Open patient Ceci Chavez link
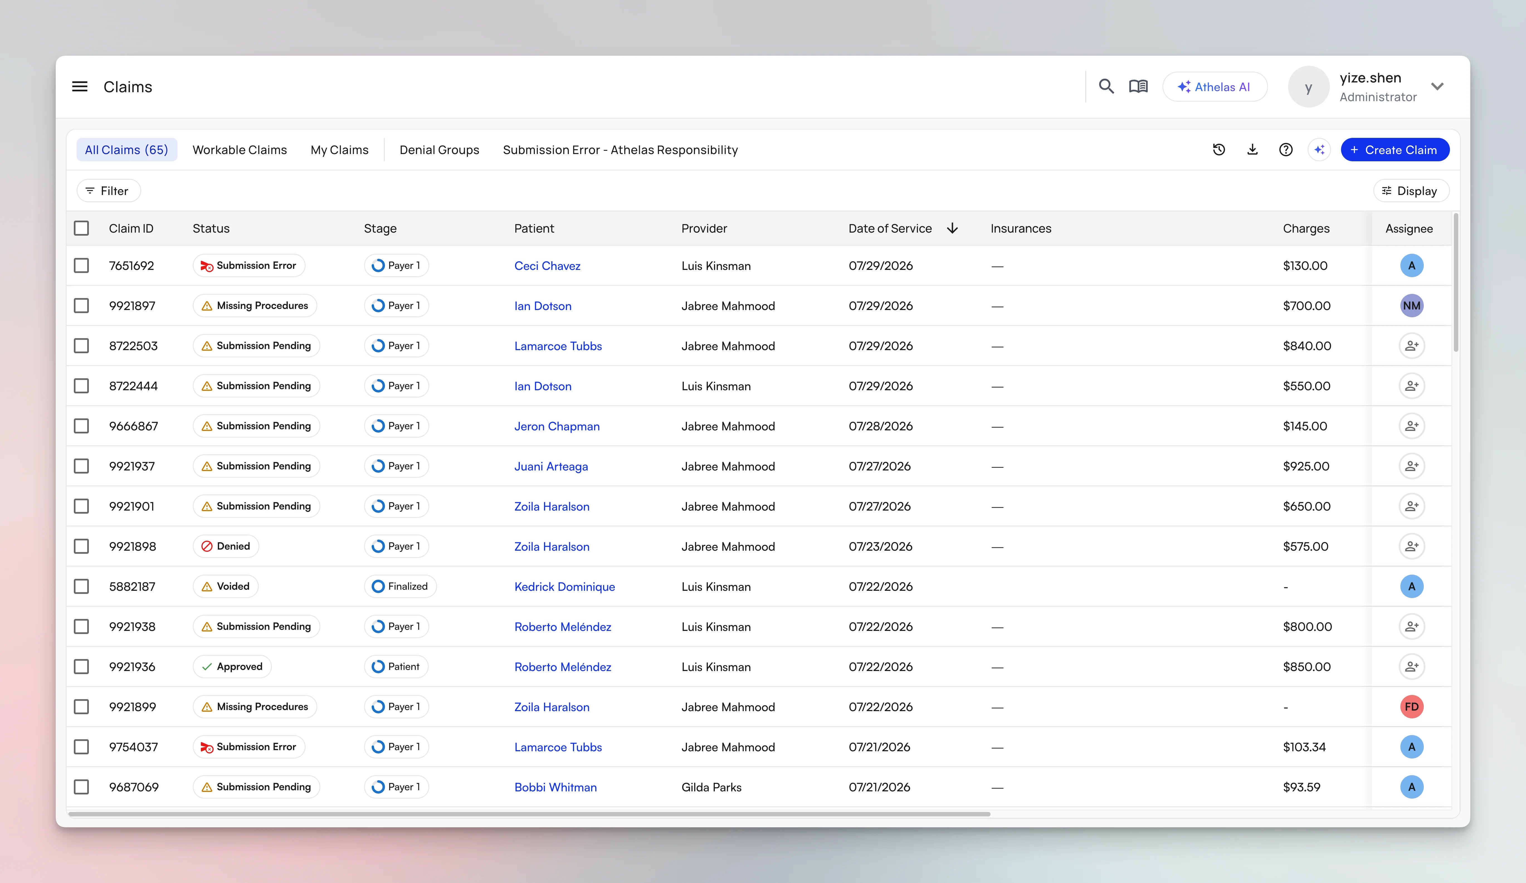This screenshot has width=1526, height=883. tap(547, 266)
